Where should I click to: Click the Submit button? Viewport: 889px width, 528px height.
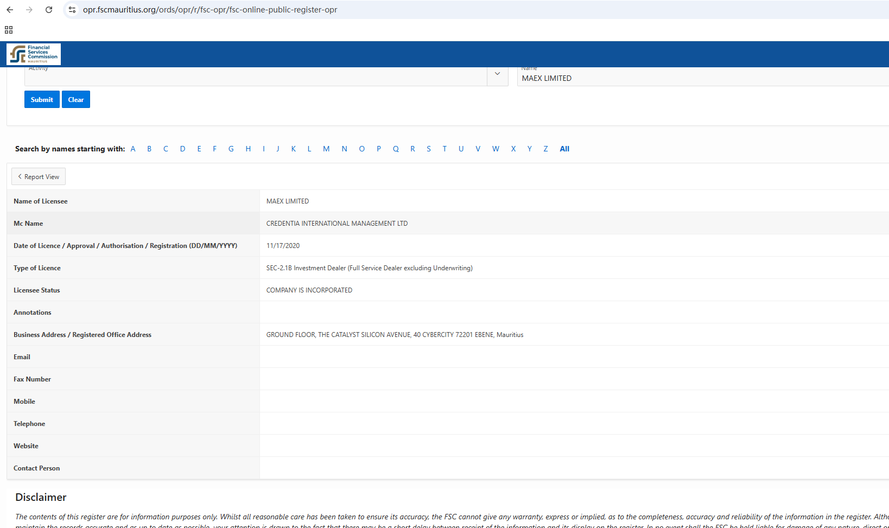[x=42, y=99]
